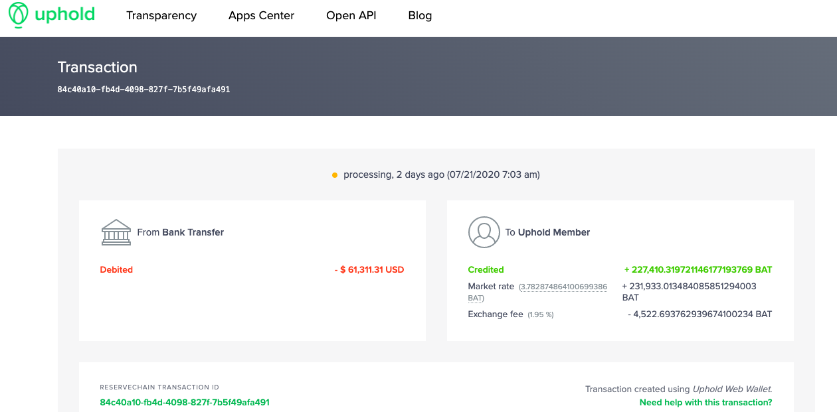Click the Uphold logo
This screenshot has width=837, height=412.
[52, 15]
